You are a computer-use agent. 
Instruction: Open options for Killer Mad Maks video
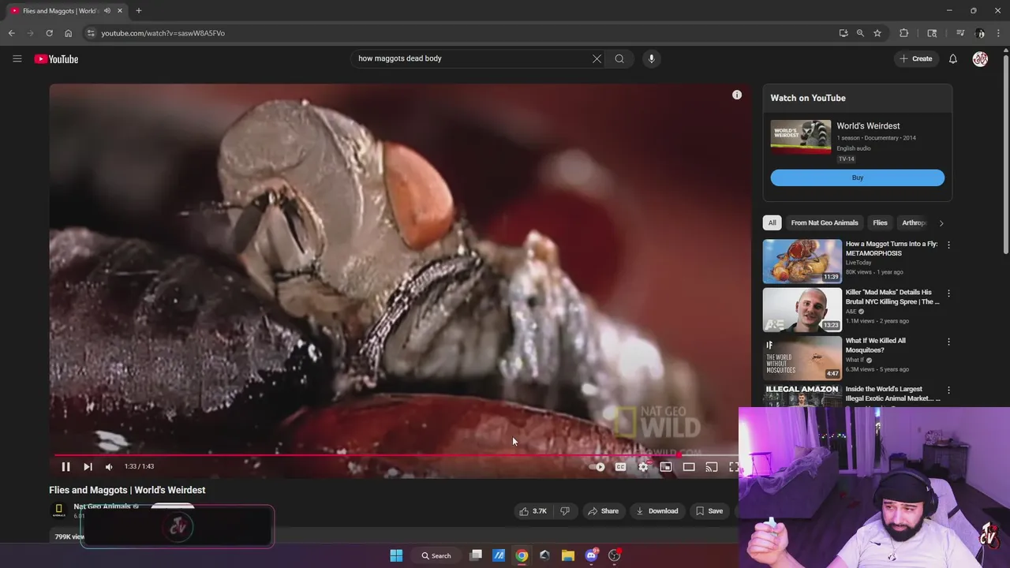pos(948,293)
